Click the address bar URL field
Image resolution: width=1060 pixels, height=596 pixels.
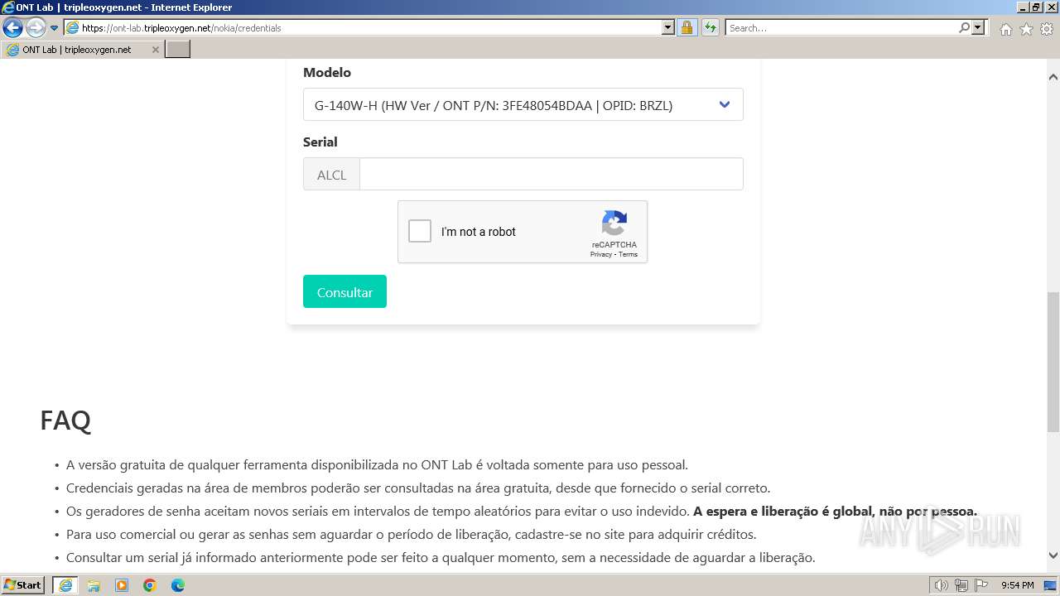click(x=370, y=27)
